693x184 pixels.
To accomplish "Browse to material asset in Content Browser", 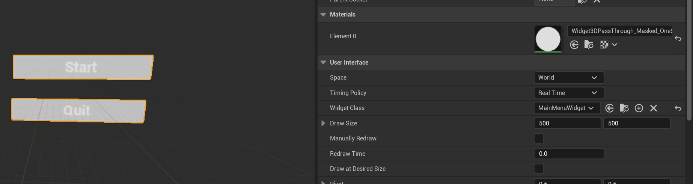I will [589, 45].
